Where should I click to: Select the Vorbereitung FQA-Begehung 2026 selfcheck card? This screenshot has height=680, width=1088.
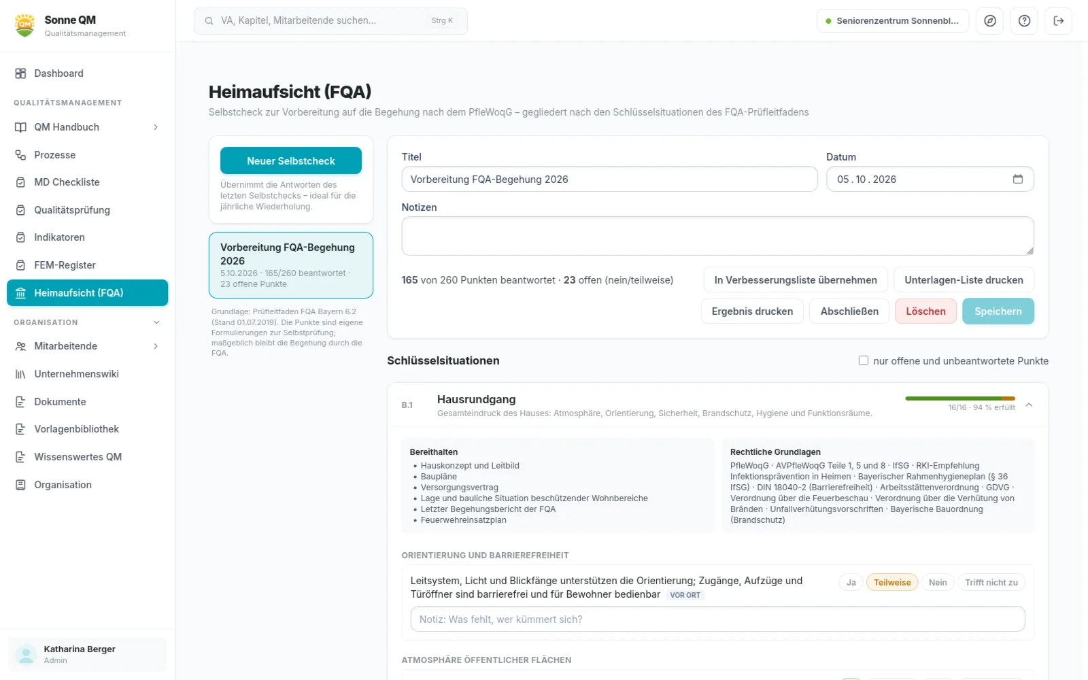[291, 265]
